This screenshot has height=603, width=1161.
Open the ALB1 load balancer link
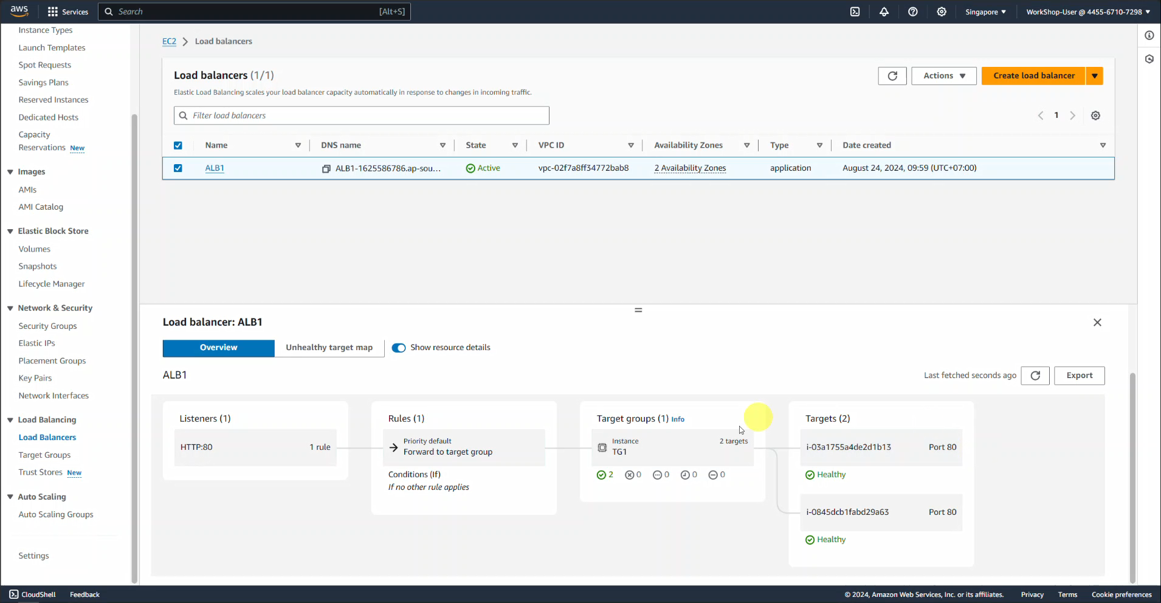(x=215, y=168)
